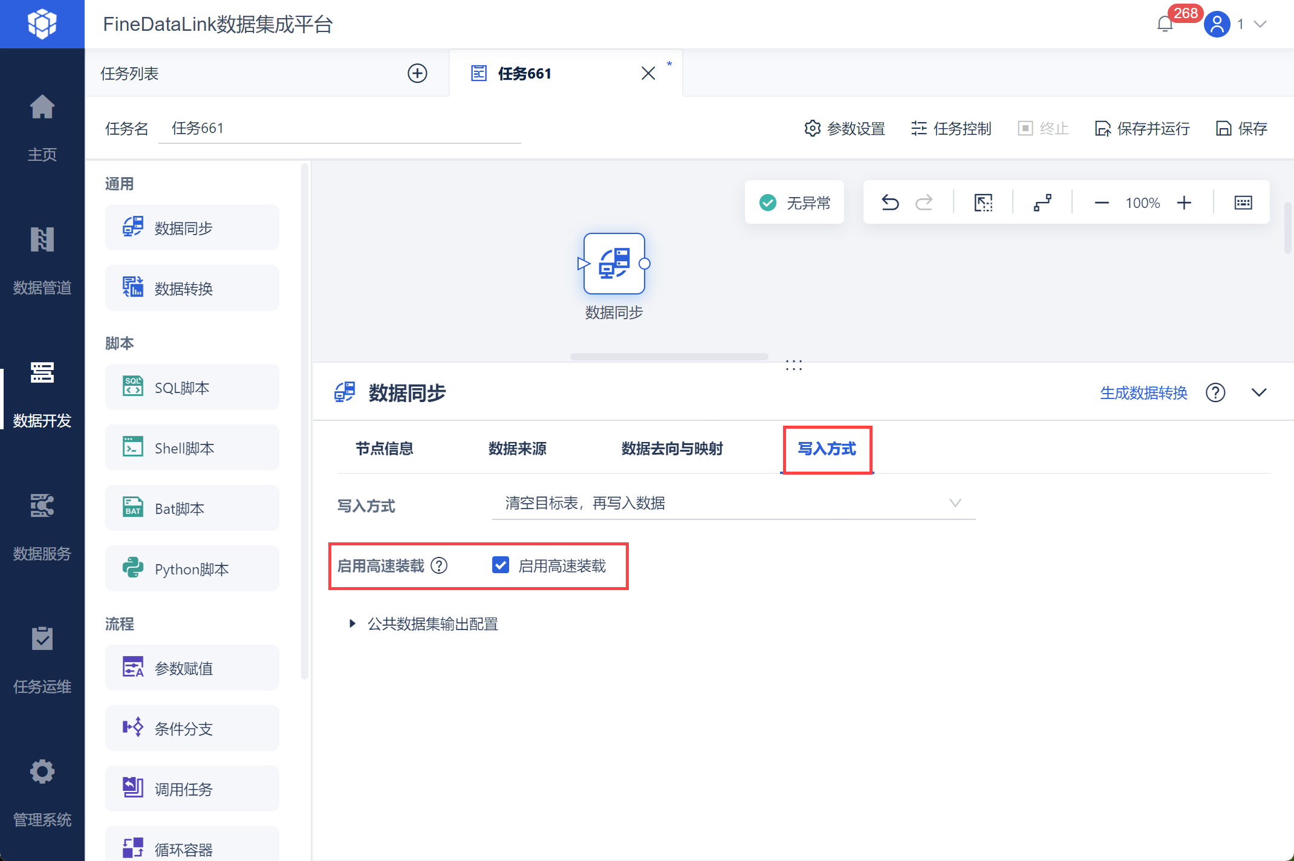Viewport: 1294px width, 861px height.
Task: Switch to the 数据来源 tab
Action: click(x=517, y=449)
